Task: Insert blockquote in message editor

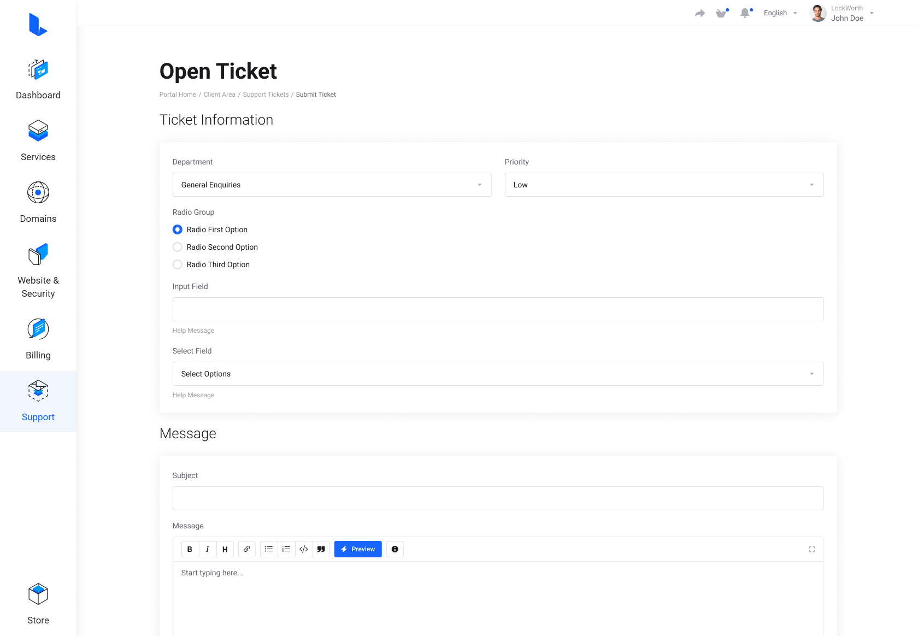Action: coord(321,549)
